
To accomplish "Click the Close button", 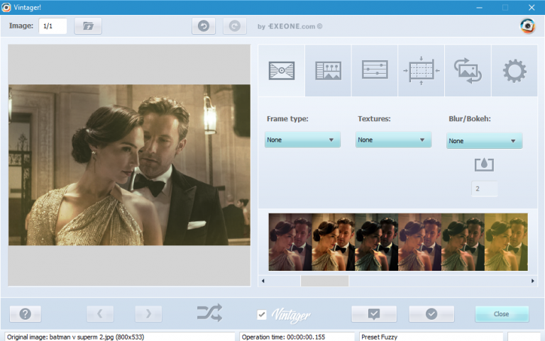I will point(502,314).
